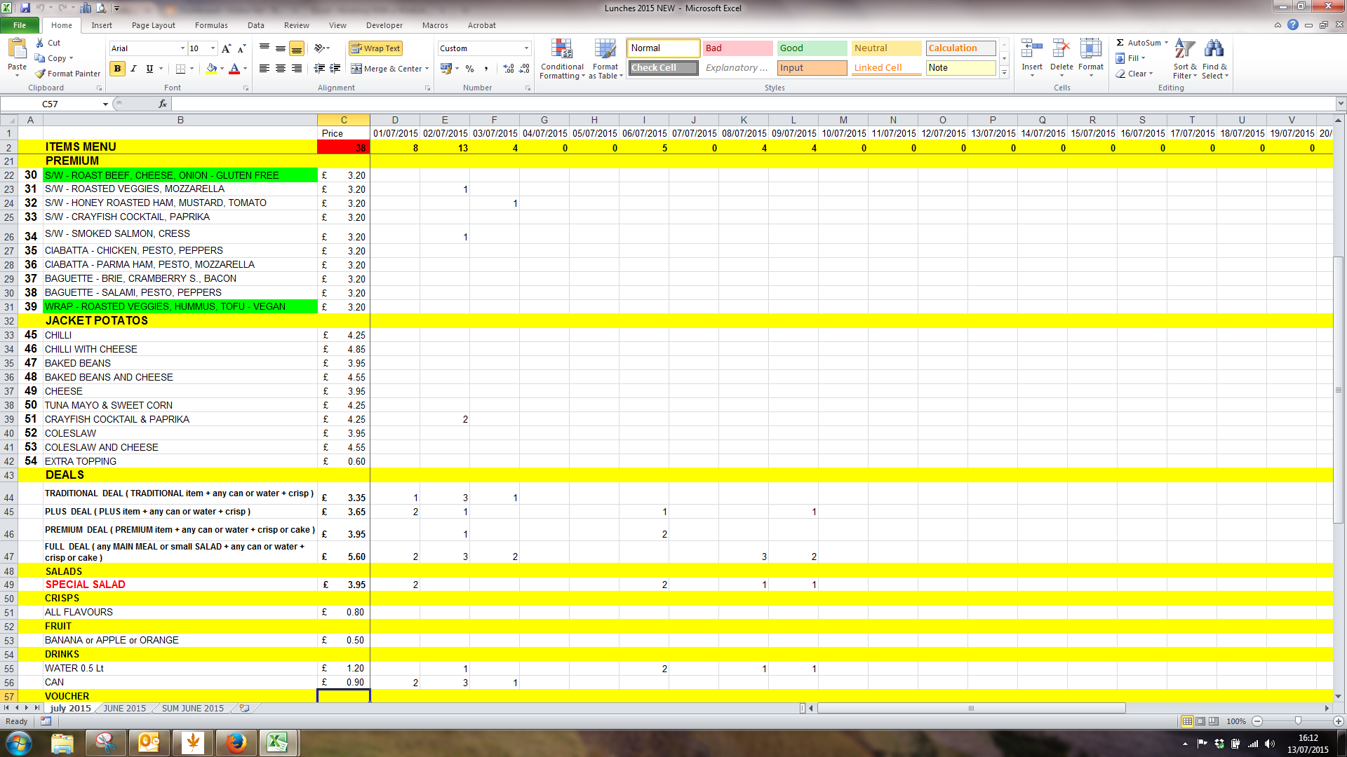Click the Find & Select binoculars icon
Image resolution: width=1347 pixels, height=757 pixels.
point(1214,49)
